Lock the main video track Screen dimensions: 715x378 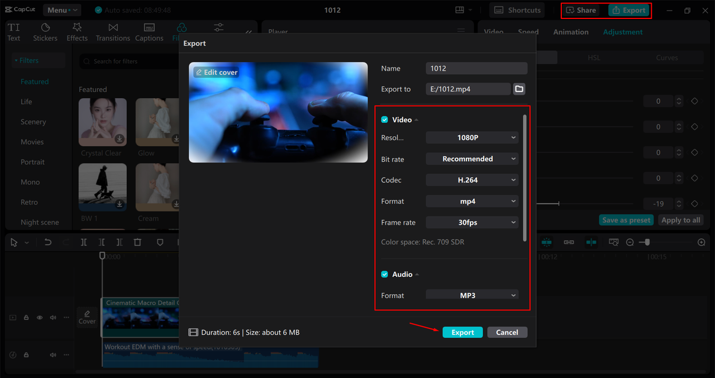[26, 317]
